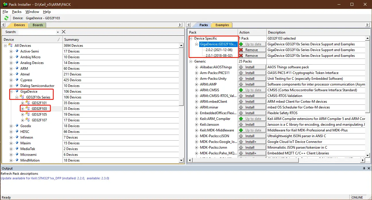372x200 pixels.
Task: Install the ARM::AMP pack
Action: [252, 84]
